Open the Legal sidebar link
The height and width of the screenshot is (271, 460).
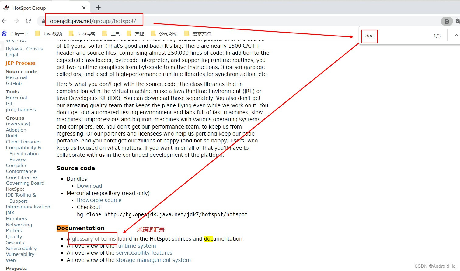(x=12, y=55)
